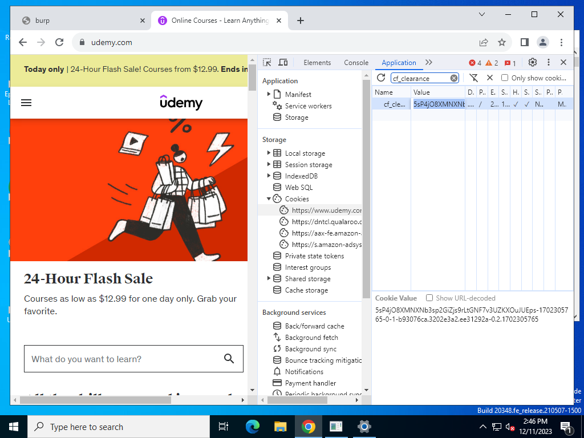Clear all cookies with filter icon
This screenshot has height=438, width=584.
pos(473,78)
